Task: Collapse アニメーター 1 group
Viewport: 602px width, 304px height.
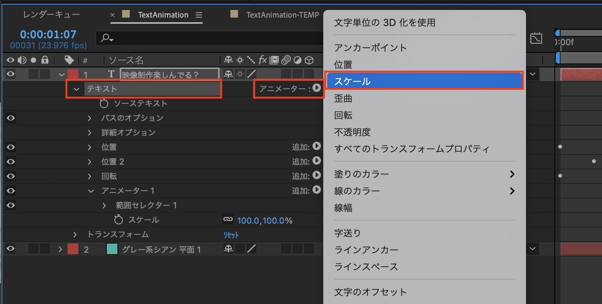Action: click(x=91, y=191)
